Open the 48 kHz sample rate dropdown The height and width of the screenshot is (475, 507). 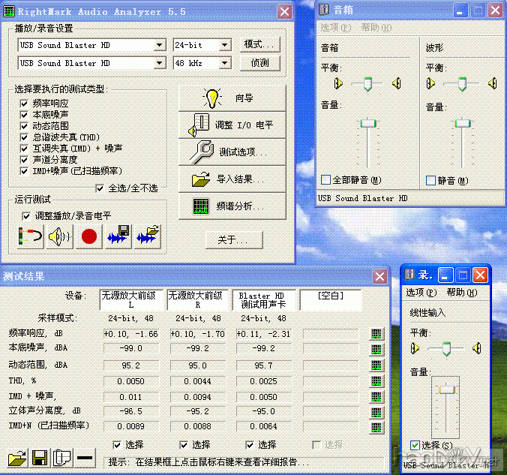(x=223, y=64)
